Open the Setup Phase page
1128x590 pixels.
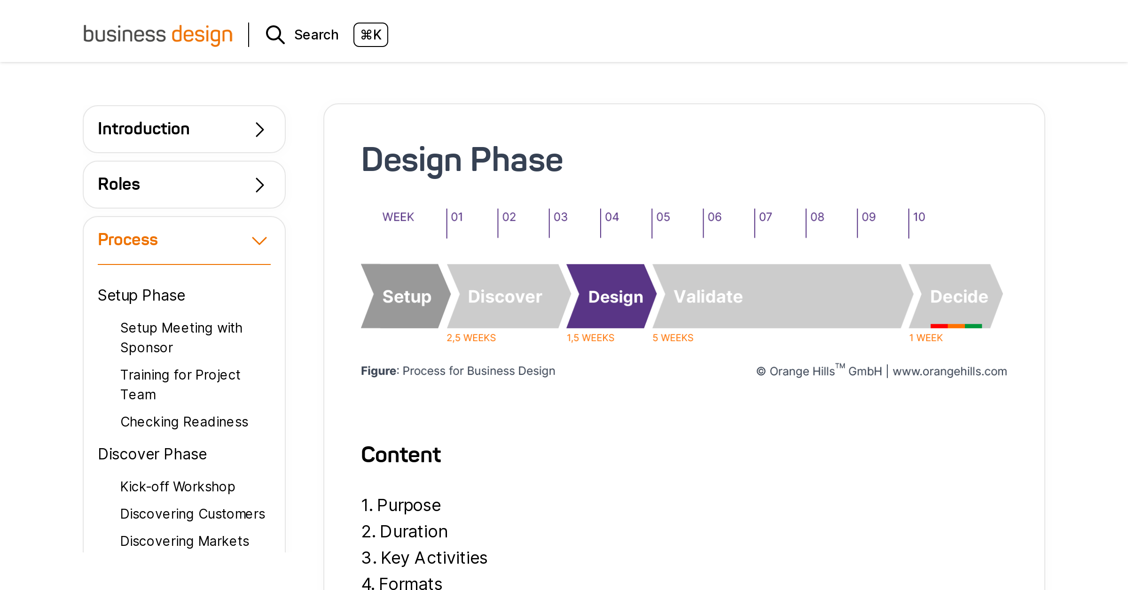tap(141, 295)
